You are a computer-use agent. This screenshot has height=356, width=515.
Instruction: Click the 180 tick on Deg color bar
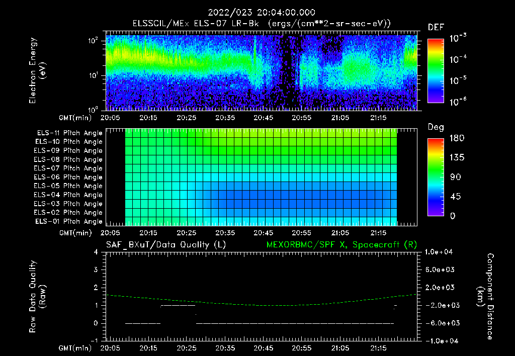[457, 138]
